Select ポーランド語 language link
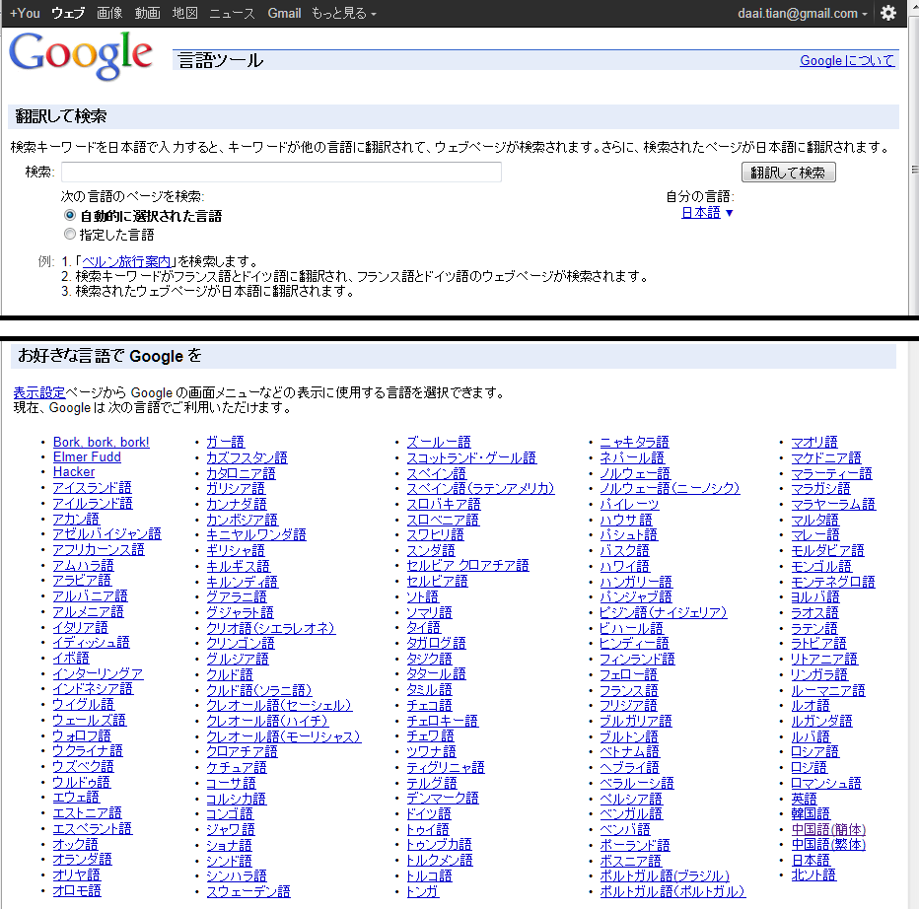919x909 pixels. (x=635, y=845)
